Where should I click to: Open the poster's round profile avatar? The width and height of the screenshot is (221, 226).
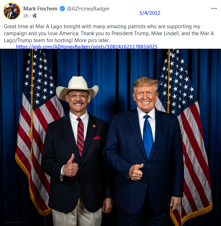coord(12,11)
